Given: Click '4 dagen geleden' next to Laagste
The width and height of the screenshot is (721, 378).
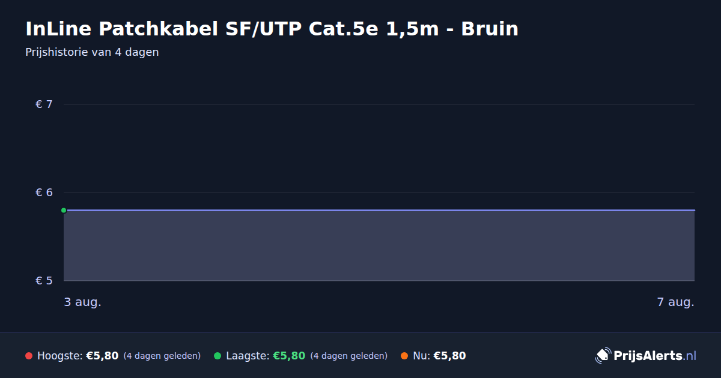Looking at the screenshot, I should pos(349,356).
